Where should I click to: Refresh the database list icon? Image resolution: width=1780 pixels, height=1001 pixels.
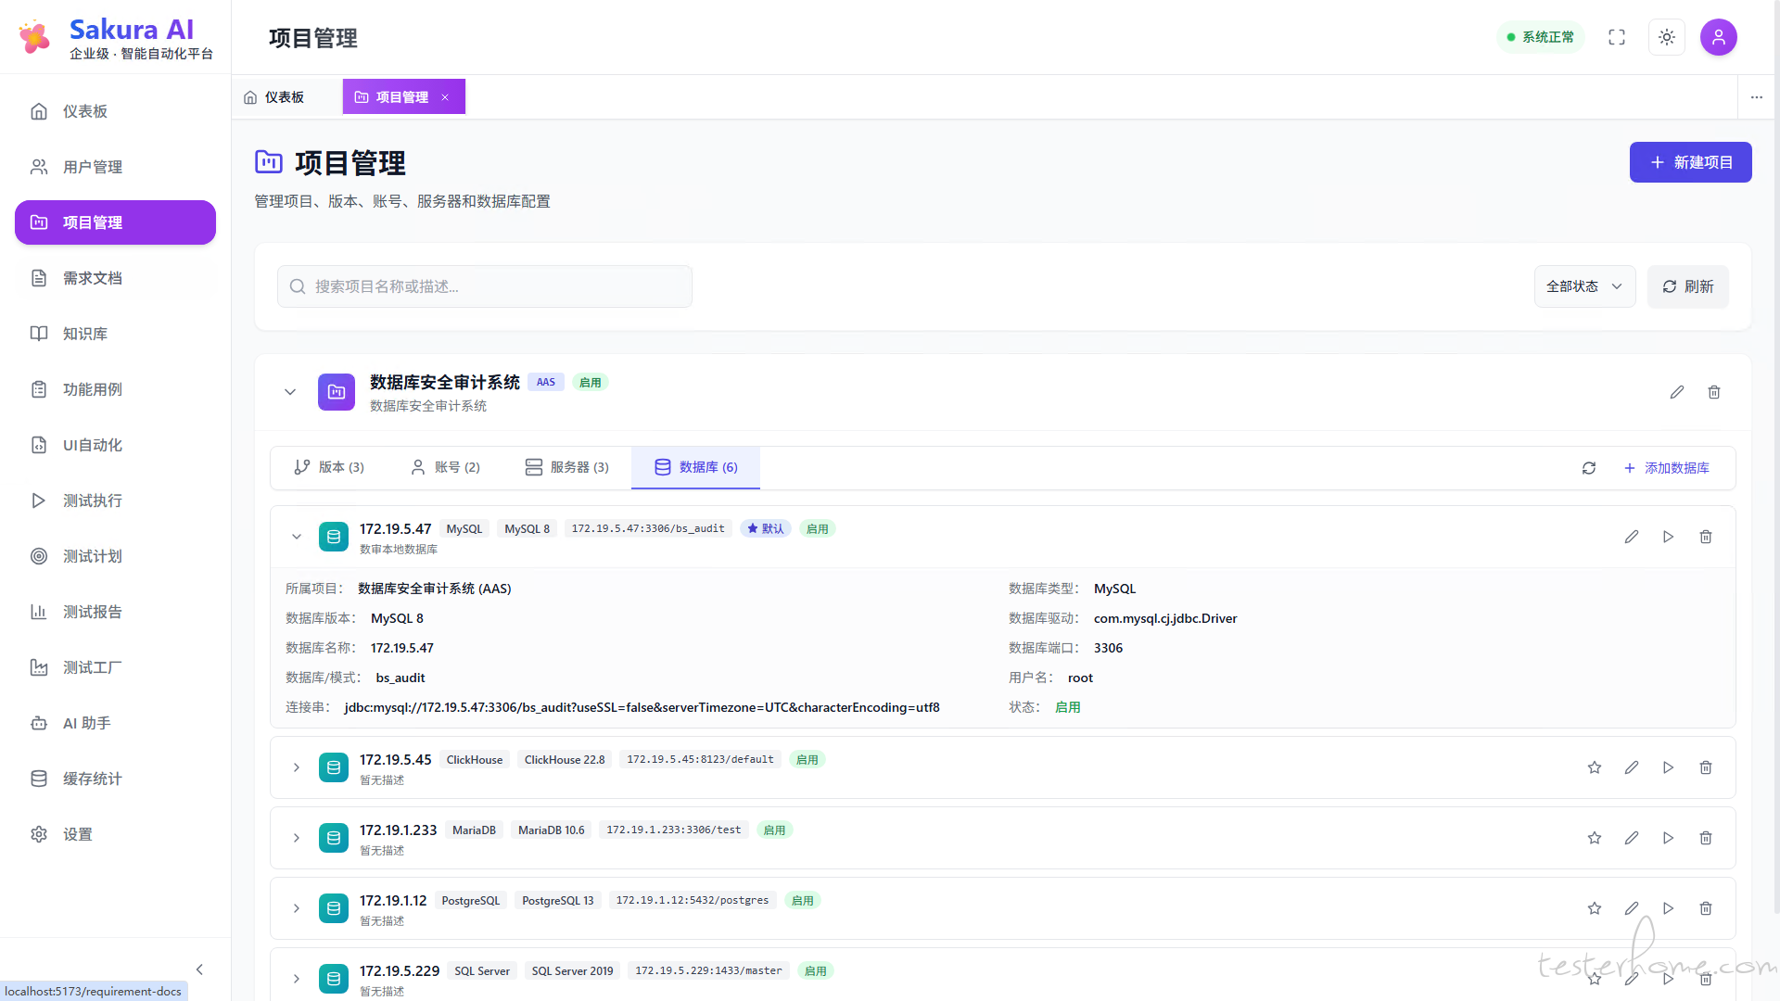[x=1588, y=468]
